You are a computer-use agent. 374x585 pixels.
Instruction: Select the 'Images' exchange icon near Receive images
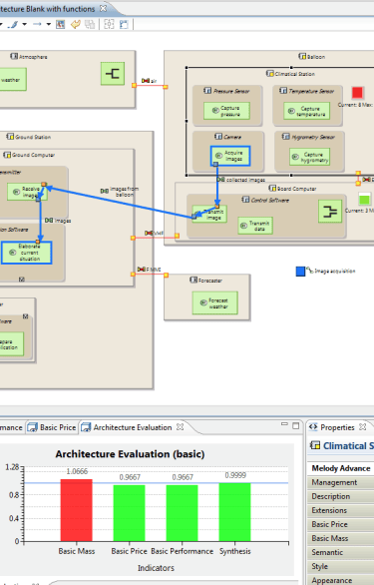coord(49,221)
